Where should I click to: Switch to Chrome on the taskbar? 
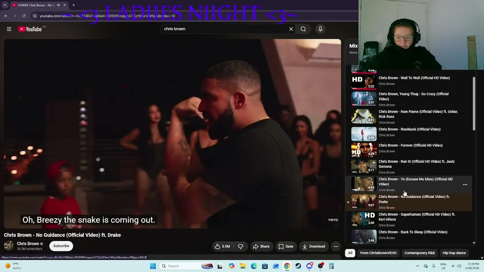(287, 266)
